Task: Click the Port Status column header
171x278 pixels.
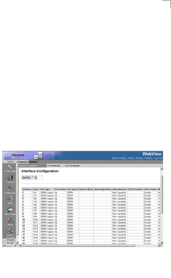Action: [x=60, y=189]
